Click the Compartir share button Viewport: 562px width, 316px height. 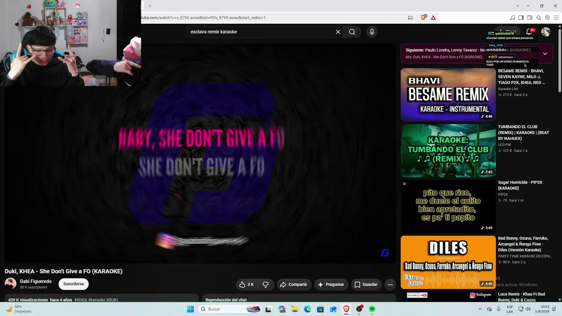click(294, 284)
